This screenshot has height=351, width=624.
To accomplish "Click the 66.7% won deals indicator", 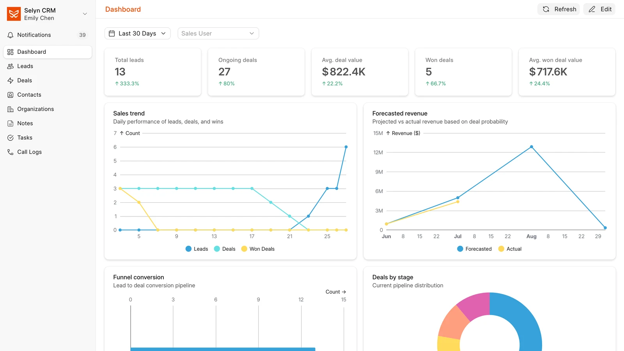I will [x=436, y=83].
